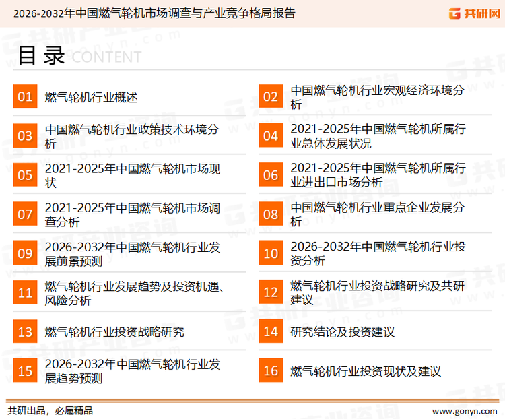Click the orange 15 number box
This screenshot has height=419, width=505.
coord(25,370)
